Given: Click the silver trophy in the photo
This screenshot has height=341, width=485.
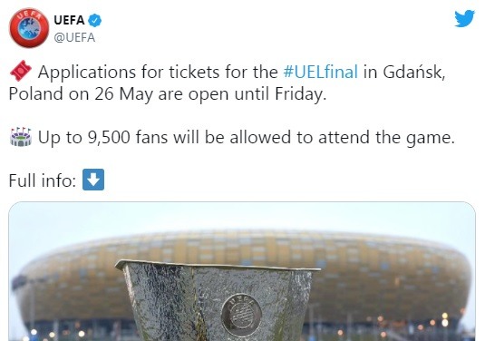Looking at the screenshot, I should [218, 300].
